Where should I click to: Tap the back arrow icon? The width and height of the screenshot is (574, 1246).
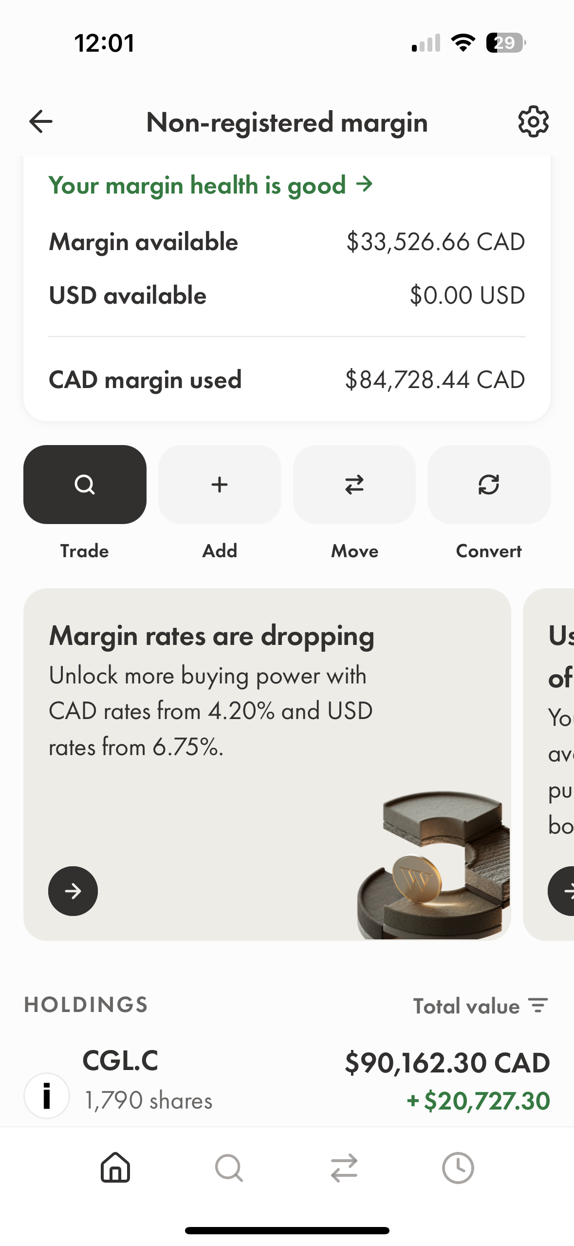coord(41,121)
